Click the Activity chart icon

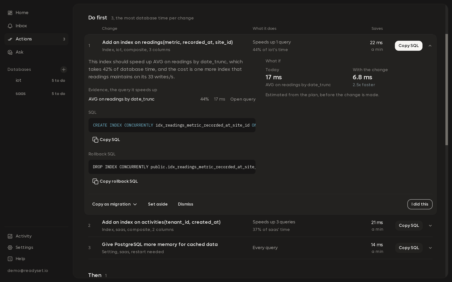pos(10,236)
